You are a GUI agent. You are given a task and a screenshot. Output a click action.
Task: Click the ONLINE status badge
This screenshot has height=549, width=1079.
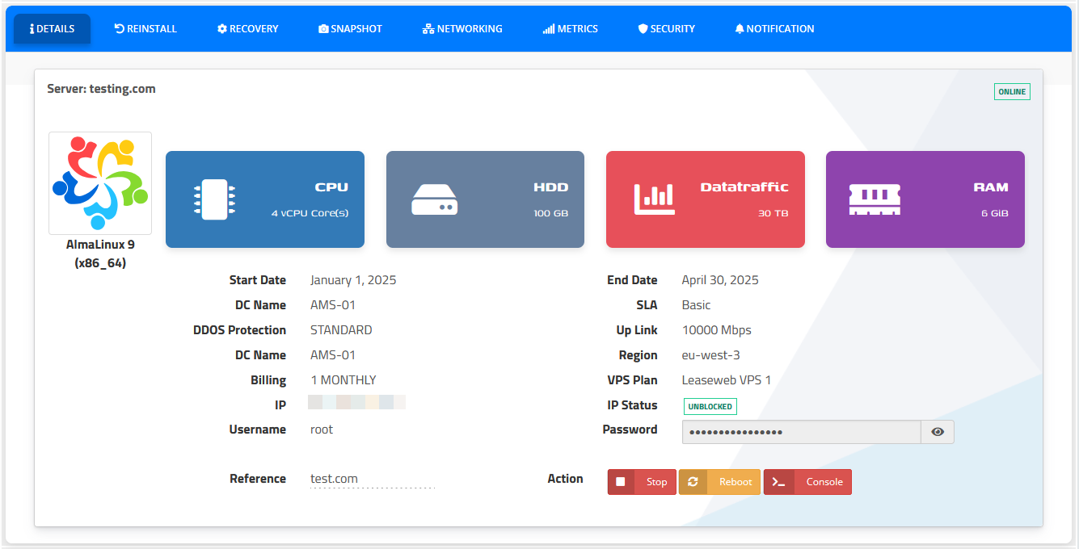pos(1012,92)
